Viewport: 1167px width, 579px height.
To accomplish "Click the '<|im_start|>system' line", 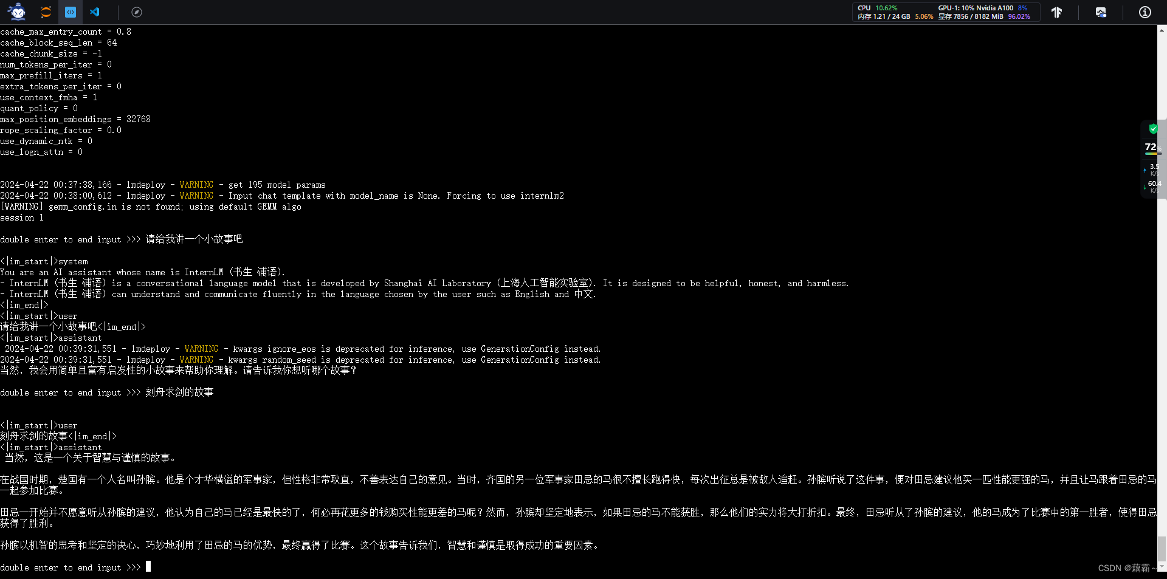I will pyautogui.click(x=44, y=261).
